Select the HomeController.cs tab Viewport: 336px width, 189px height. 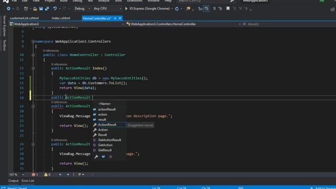click(x=97, y=18)
